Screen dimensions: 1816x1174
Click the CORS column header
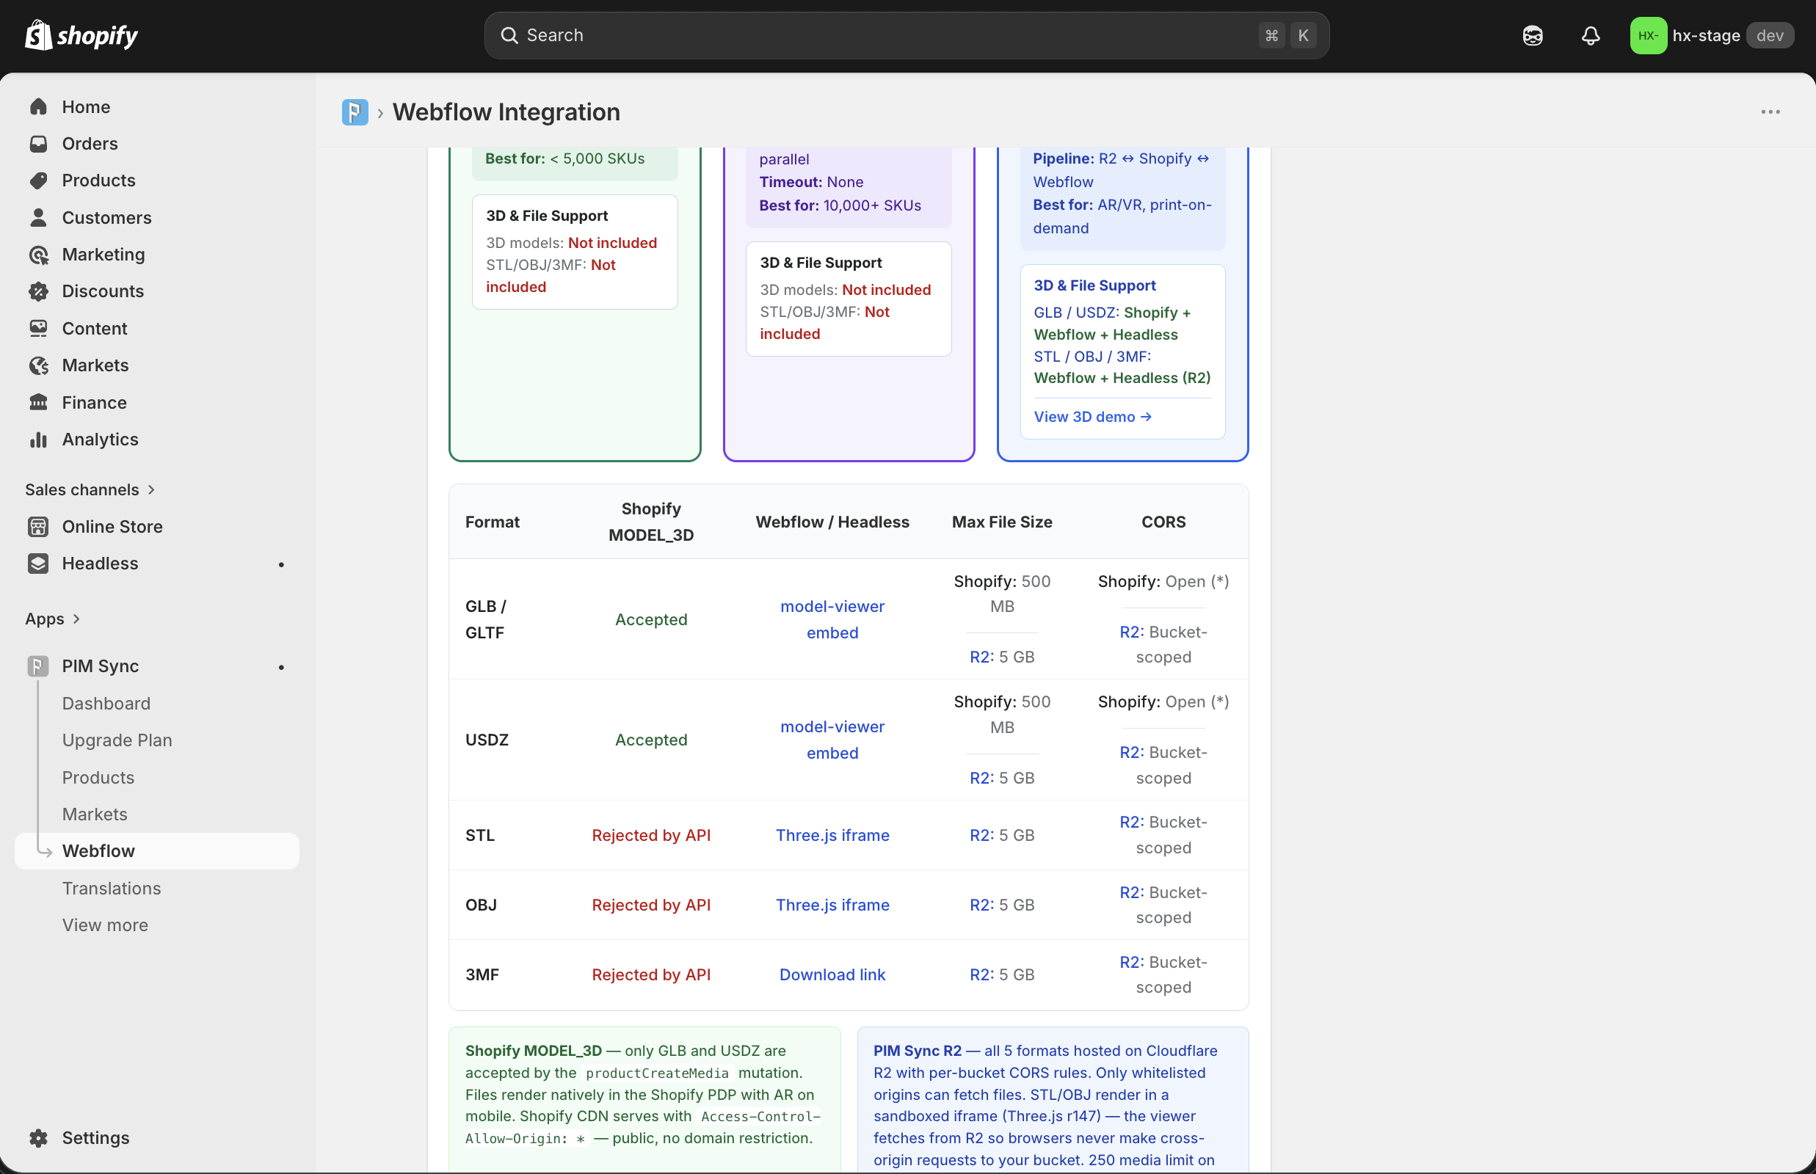click(x=1163, y=522)
